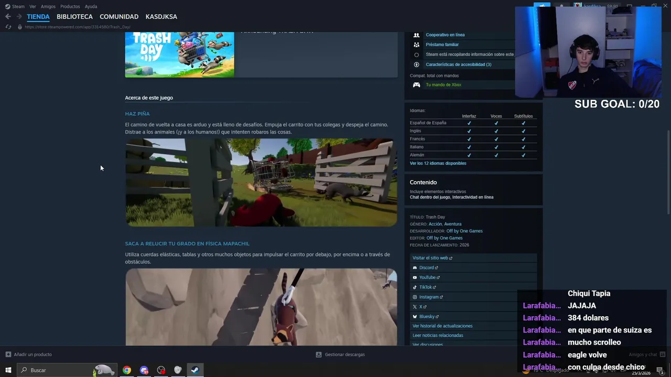Open Windows notification center icon
The height and width of the screenshot is (377, 671).
660,370
